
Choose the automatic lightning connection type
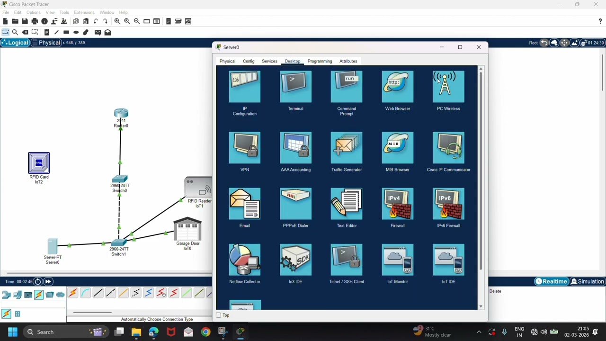click(x=72, y=293)
